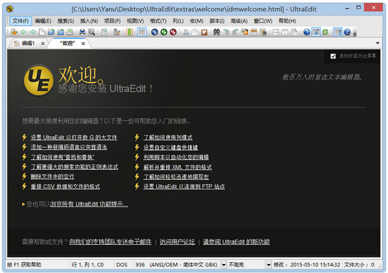Open link 重排 CSV 数据和文件的格式
The width and height of the screenshot is (388, 273).
(65, 187)
